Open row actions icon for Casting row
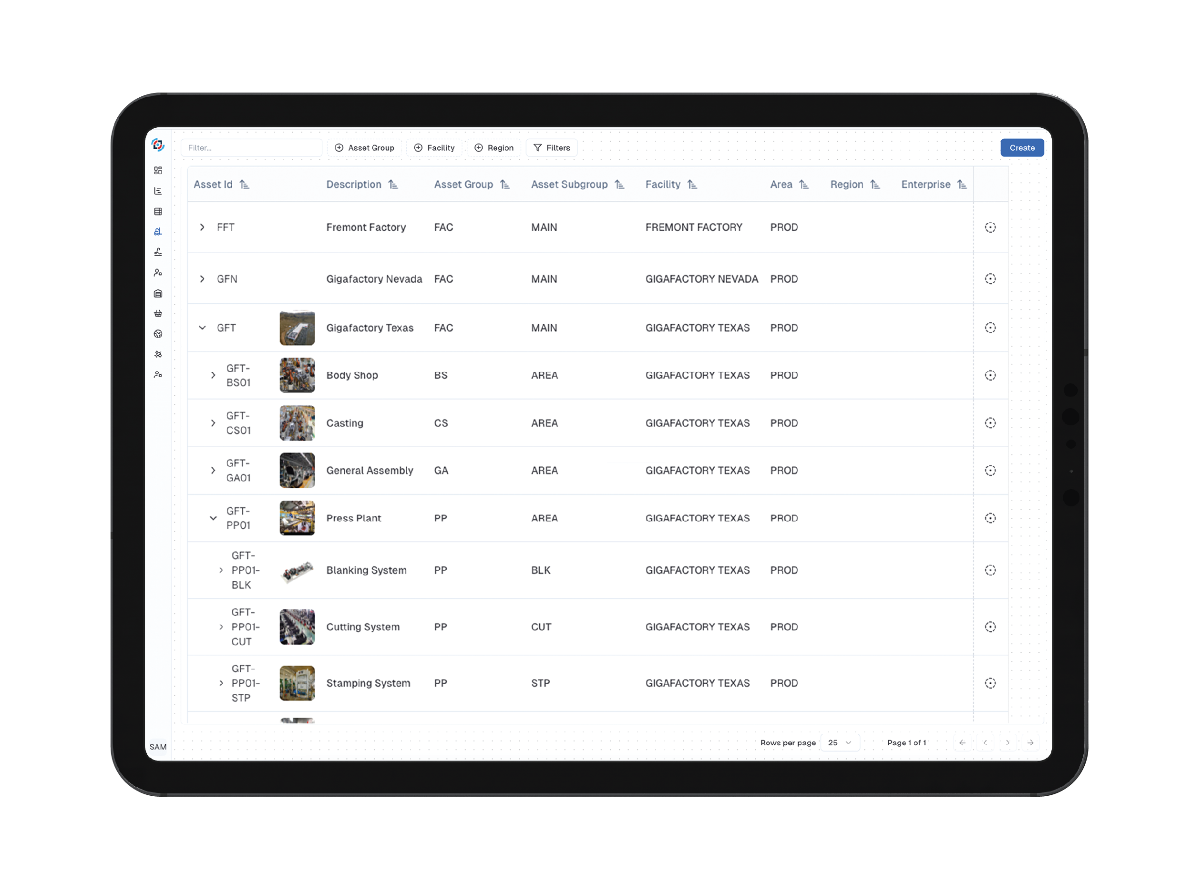The image size is (1192, 894). [x=990, y=423]
